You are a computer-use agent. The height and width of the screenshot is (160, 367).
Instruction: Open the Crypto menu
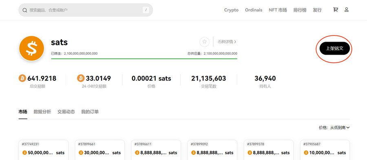[x=231, y=10]
